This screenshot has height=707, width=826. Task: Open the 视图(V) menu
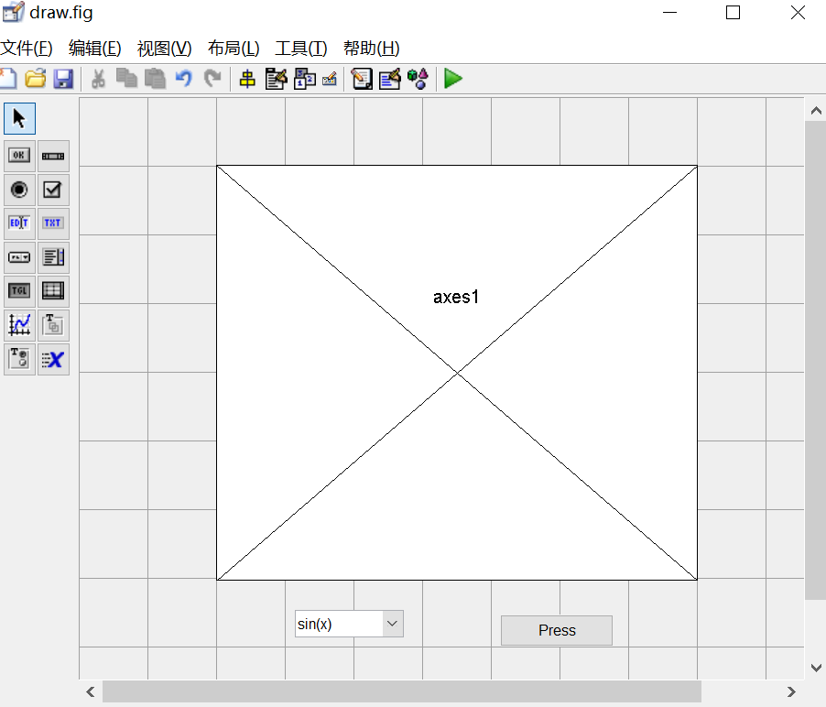click(x=164, y=49)
